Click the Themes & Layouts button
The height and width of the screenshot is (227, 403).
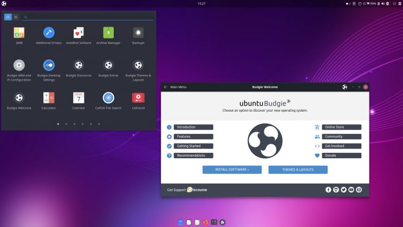pyautogui.click(x=298, y=170)
